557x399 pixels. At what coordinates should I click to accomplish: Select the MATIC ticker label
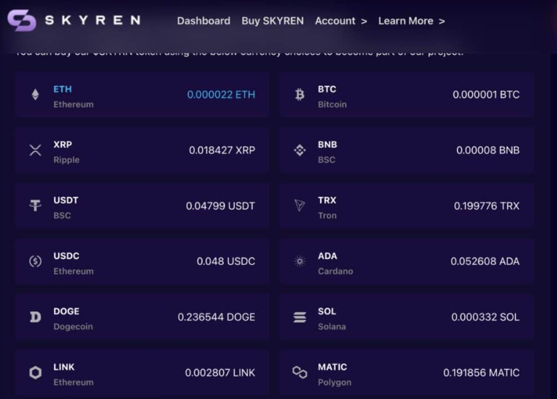click(332, 367)
